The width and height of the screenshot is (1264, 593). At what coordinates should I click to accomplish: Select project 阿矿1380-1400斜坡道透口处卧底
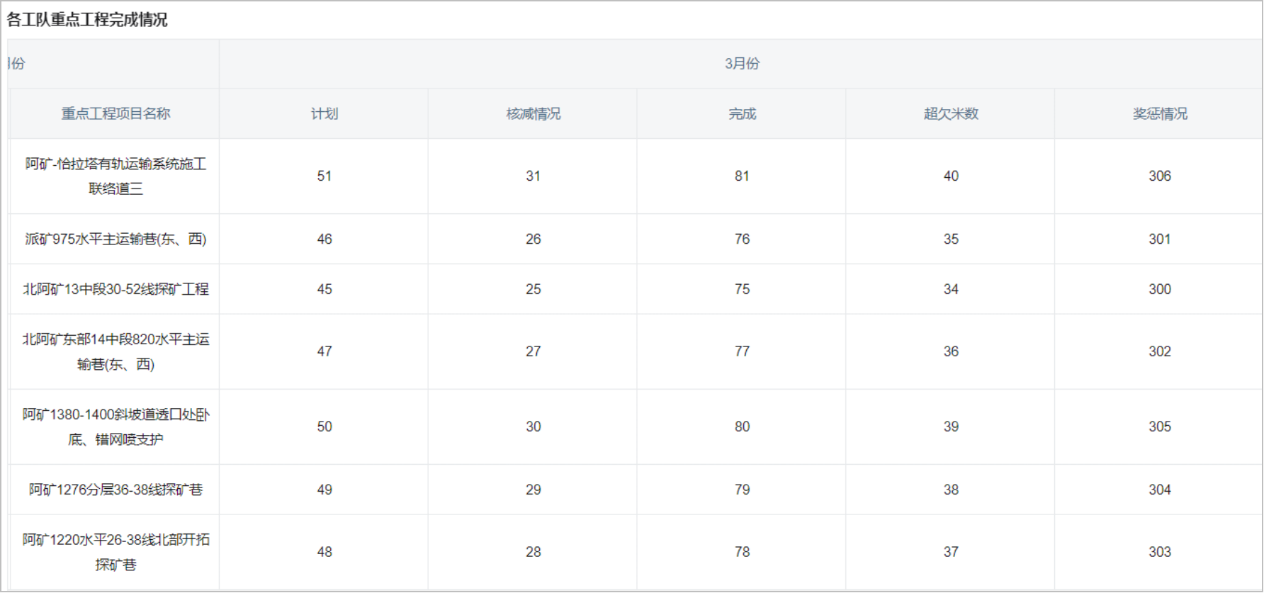point(115,427)
